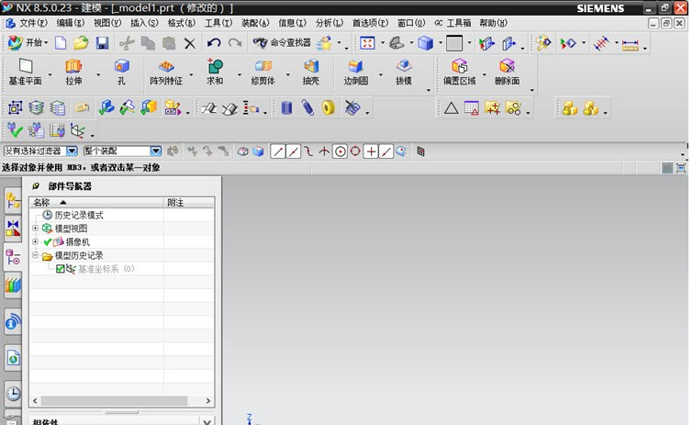The image size is (693, 425).
Task: Click the scroll right arrow in navigator
Action: tap(208, 401)
